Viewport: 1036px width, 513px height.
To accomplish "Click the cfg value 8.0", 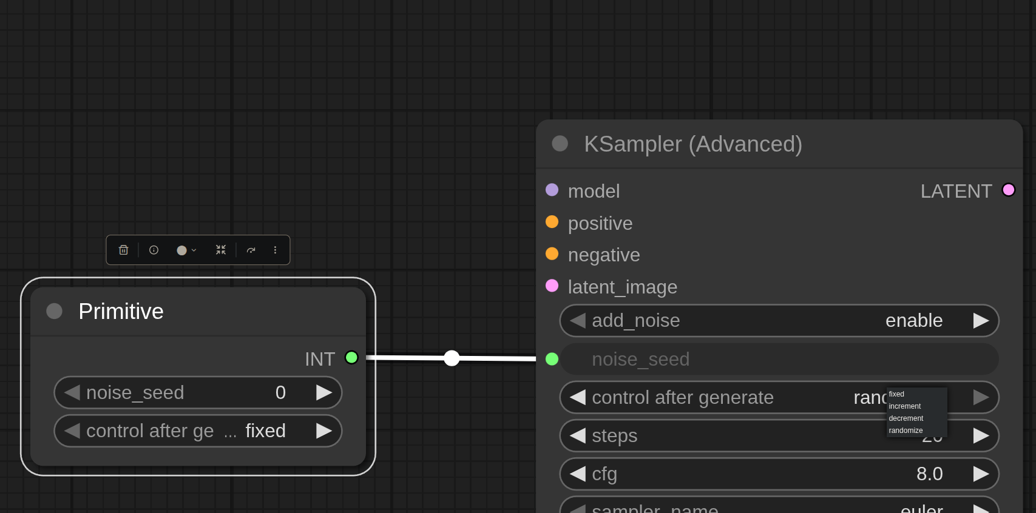I will point(930,474).
